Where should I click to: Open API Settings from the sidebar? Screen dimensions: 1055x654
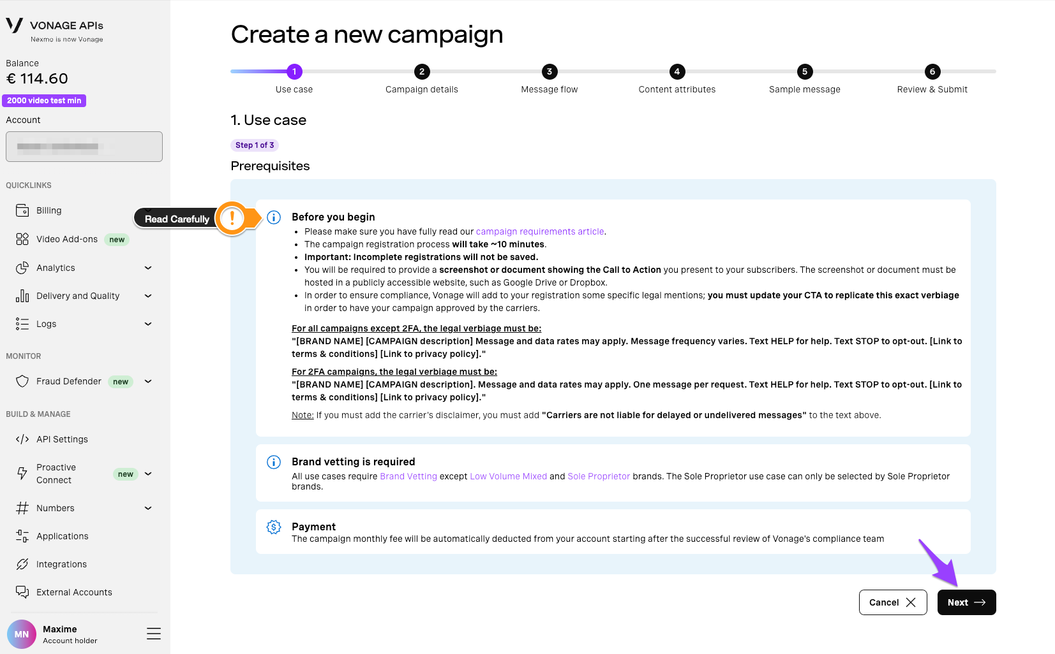click(x=22, y=439)
